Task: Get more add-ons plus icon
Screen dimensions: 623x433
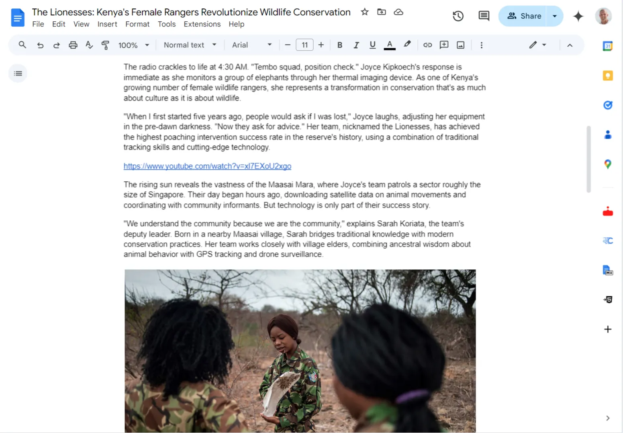Action: [608, 329]
